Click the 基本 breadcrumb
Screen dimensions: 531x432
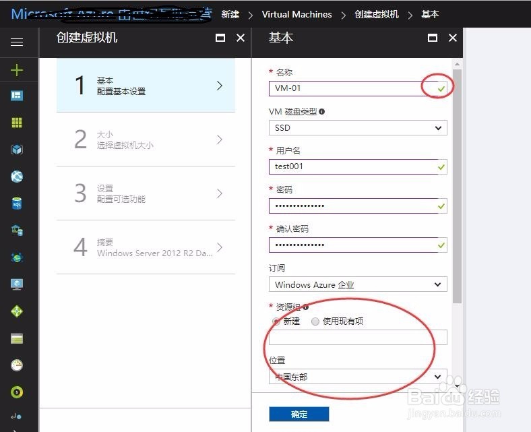(430, 14)
